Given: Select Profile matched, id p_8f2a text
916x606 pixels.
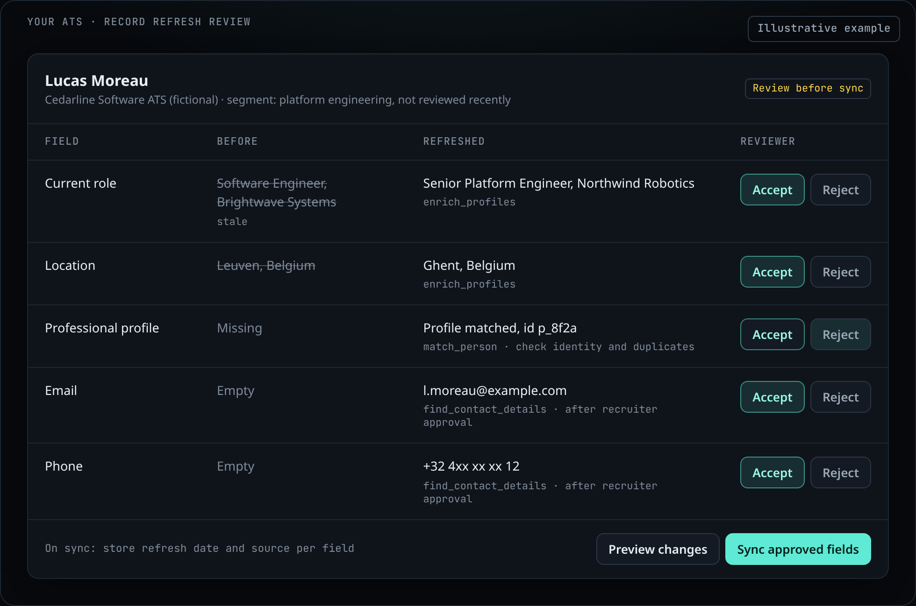Looking at the screenshot, I should [500, 328].
